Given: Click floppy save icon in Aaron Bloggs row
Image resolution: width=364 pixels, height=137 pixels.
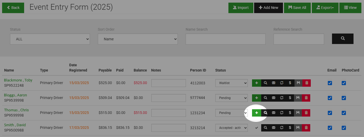Looking at the screenshot, I should tap(298, 98).
